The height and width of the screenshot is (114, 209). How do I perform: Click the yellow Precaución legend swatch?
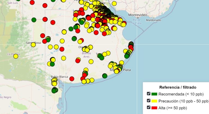(154, 101)
